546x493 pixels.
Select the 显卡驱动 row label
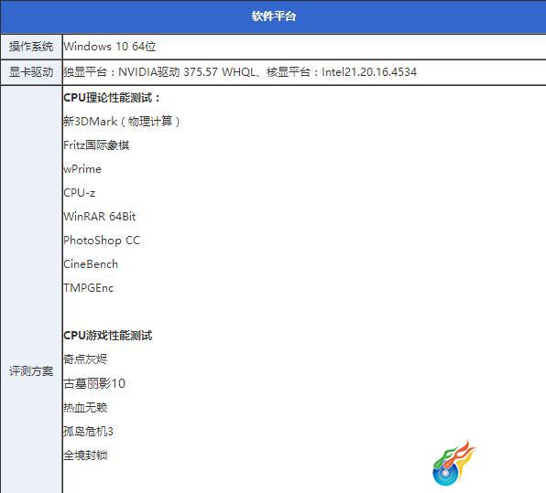pyautogui.click(x=31, y=72)
